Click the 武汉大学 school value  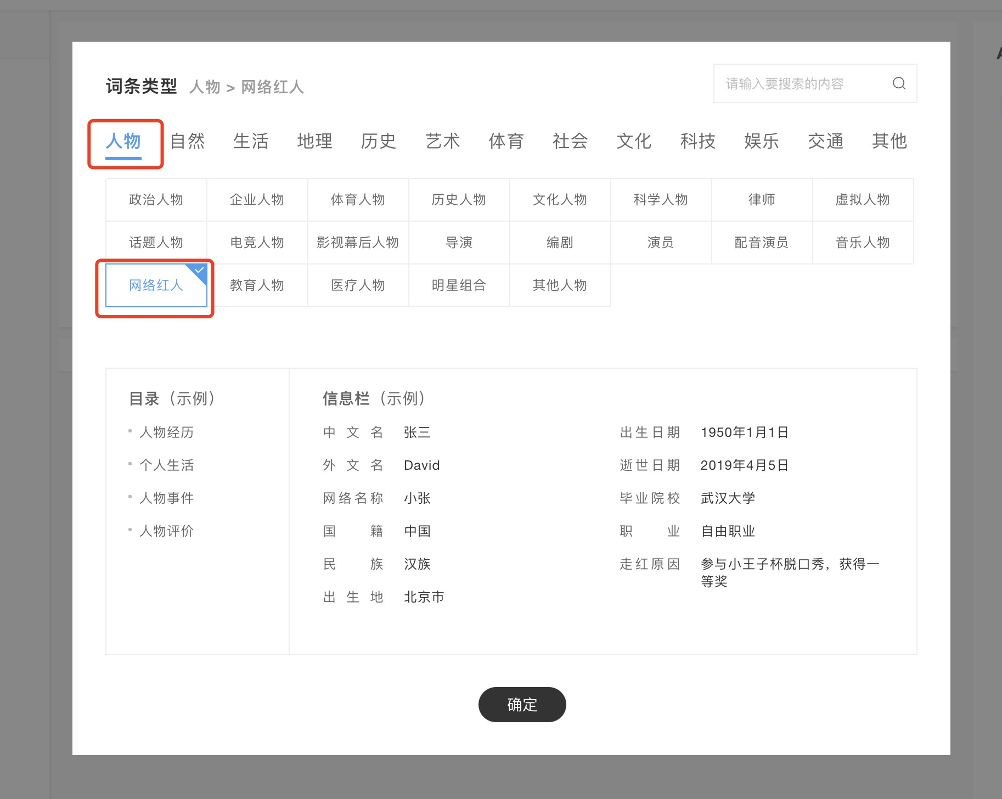tap(728, 498)
